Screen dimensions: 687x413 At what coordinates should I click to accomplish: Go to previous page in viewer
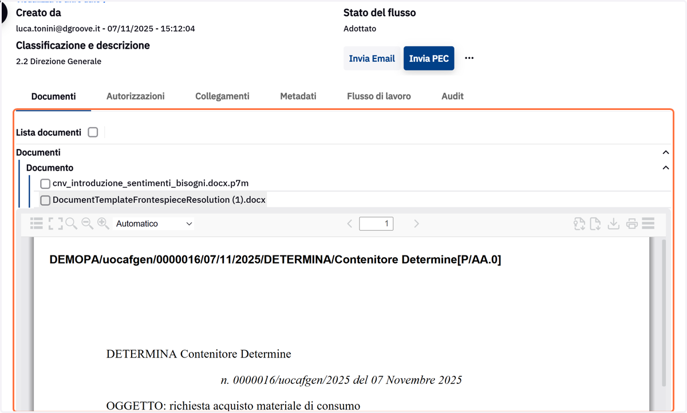[349, 224]
